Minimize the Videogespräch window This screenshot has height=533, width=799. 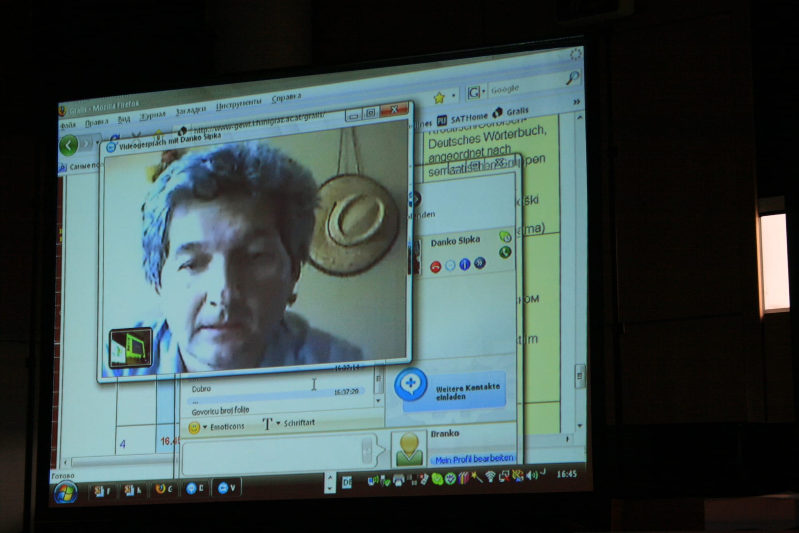(354, 116)
